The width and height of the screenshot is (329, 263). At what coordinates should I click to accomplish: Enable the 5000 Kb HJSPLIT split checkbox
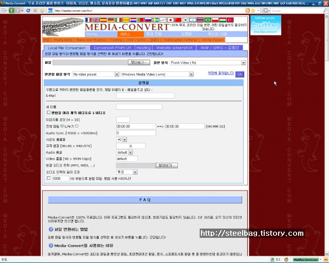49,178
